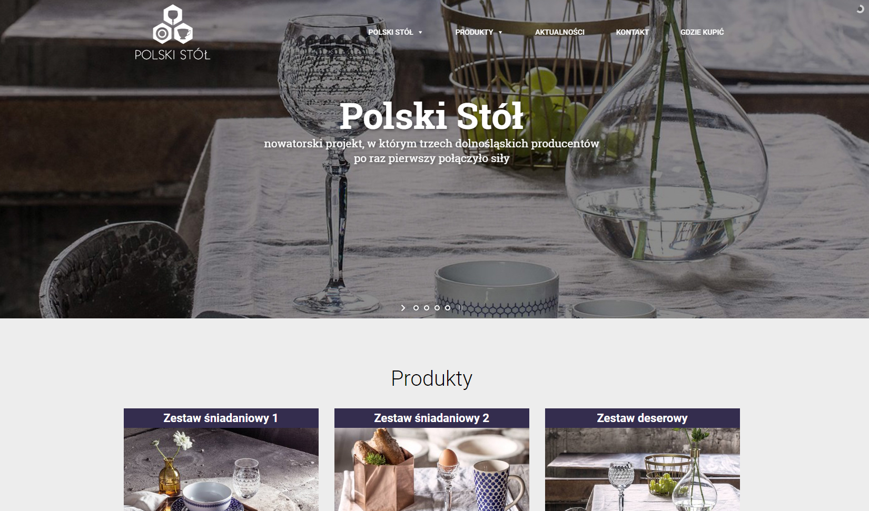The height and width of the screenshot is (511, 869).
Task: Click the Zestaw śniadaniowy 2 product photo
Action: click(x=432, y=469)
